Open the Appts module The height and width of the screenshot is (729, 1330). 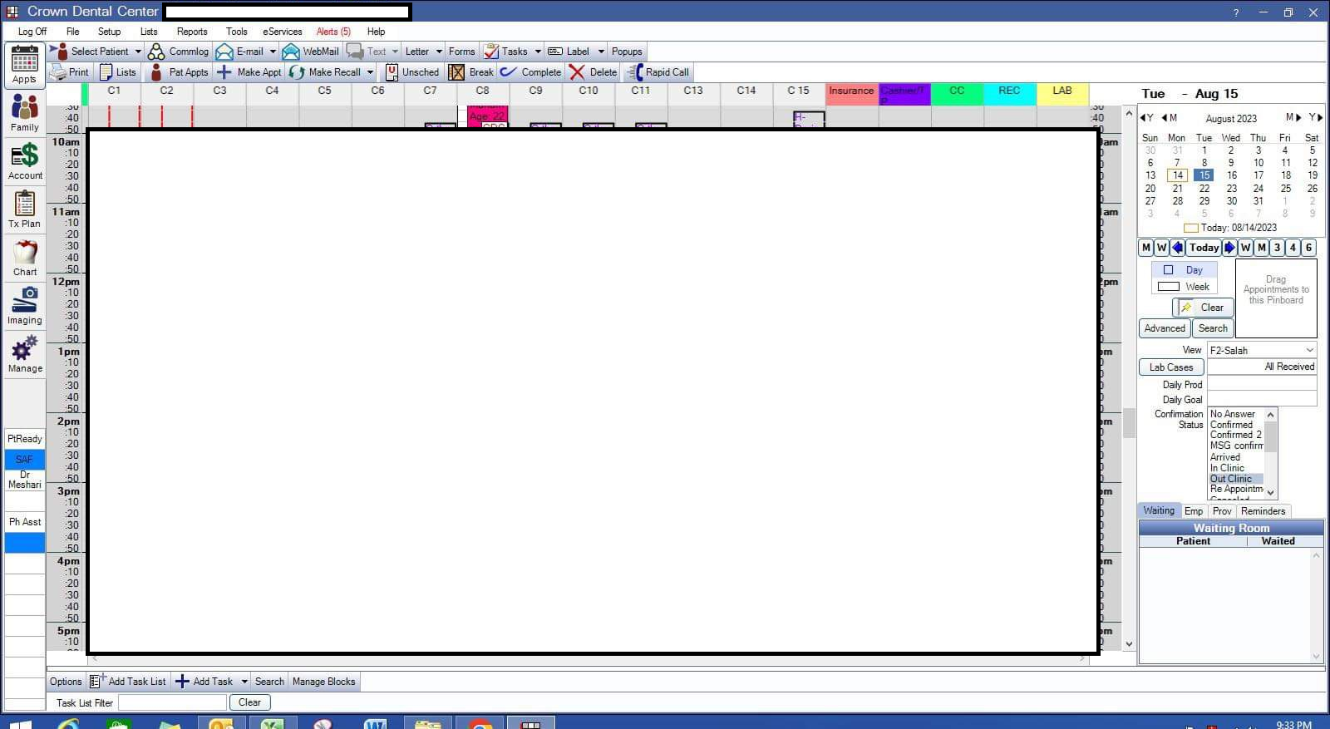point(24,64)
